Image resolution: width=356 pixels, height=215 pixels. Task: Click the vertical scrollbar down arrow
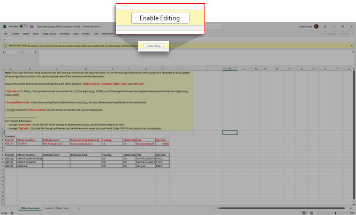(x=354, y=205)
